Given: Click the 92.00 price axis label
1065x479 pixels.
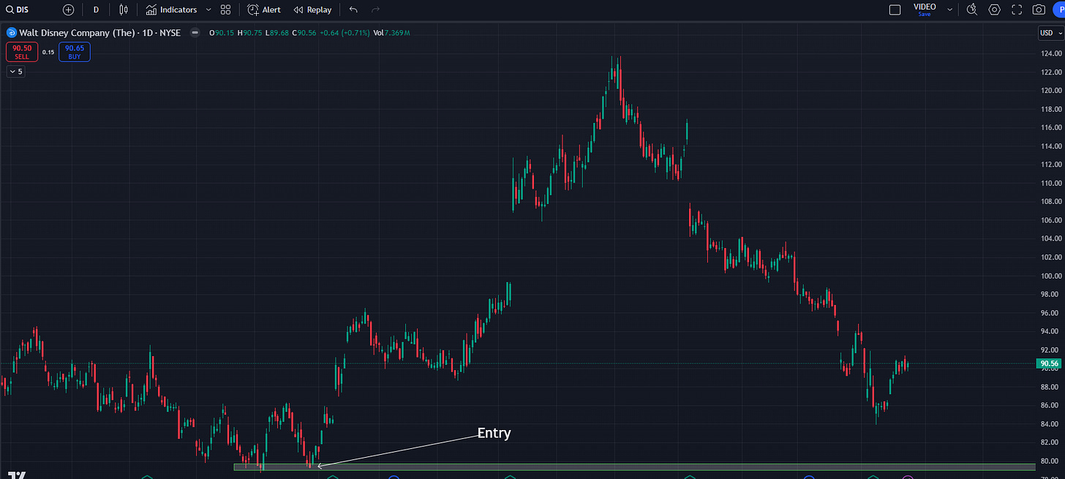Looking at the screenshot, I should (x=1051, y=350).
